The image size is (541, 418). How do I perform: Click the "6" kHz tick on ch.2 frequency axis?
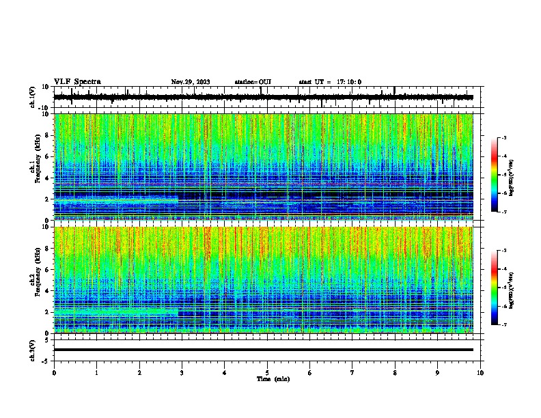coord(47,269)
